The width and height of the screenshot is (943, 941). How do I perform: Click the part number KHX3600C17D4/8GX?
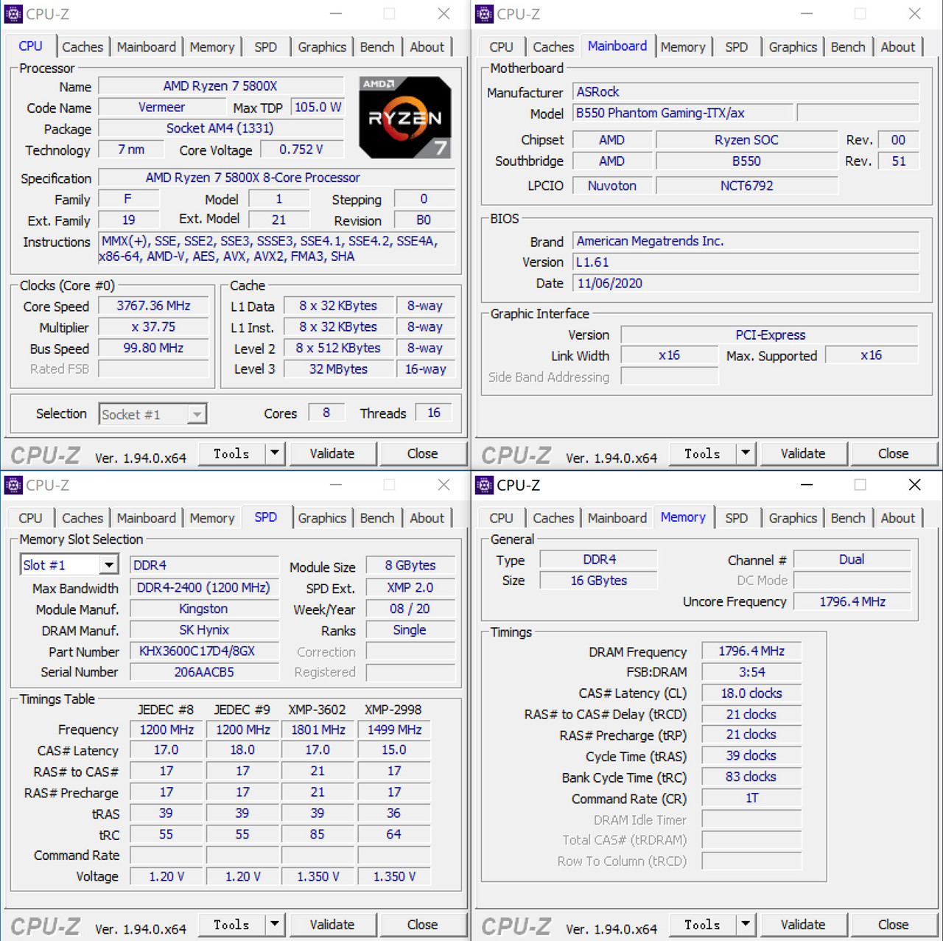[204, 651]
